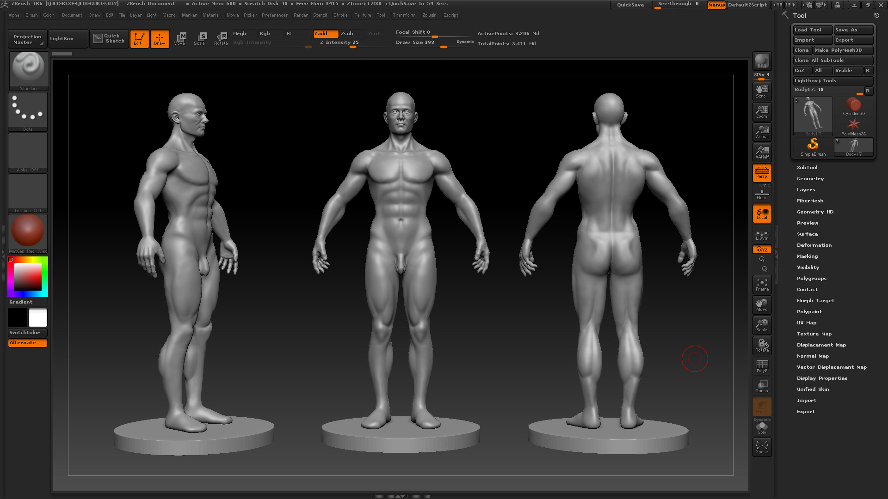Screen dimensions: 888x499
Task: Click the AAHalf icon
Action: [762, 152]
